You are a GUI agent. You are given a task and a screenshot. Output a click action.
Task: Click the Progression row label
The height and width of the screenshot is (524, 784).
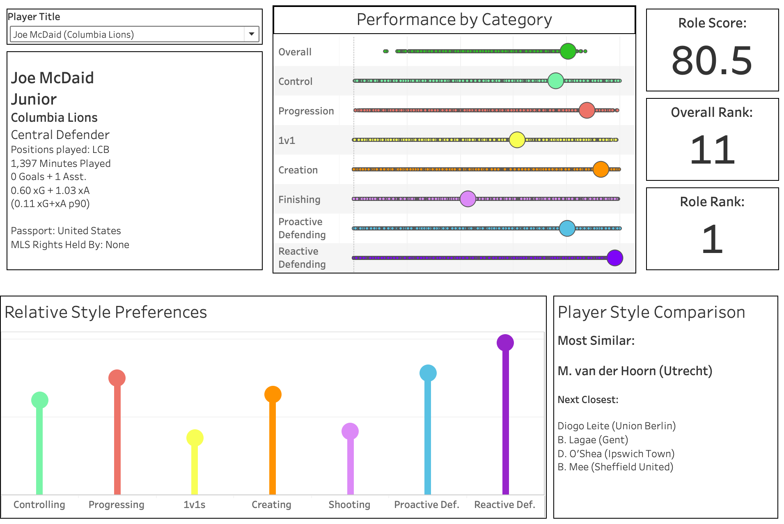tap(306, 111)
